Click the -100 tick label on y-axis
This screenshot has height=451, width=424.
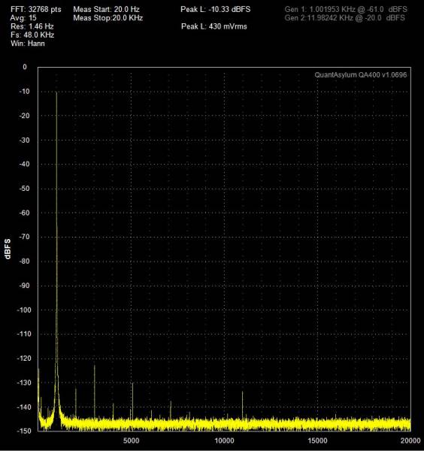click(23, 310)
